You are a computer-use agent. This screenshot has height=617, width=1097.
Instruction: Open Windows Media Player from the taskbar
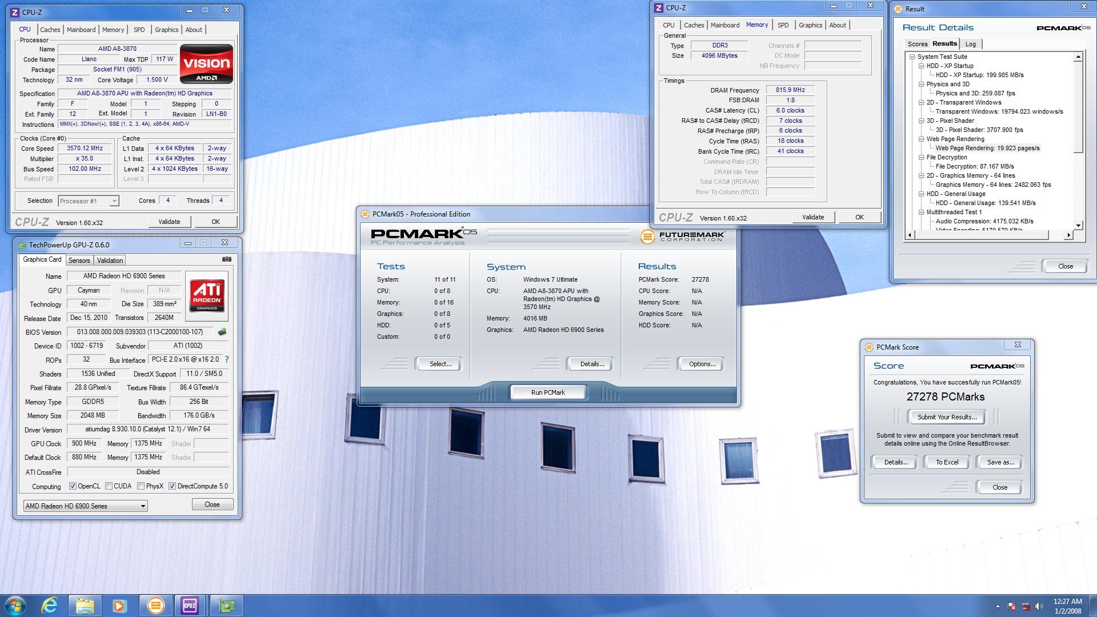(119, 605)
